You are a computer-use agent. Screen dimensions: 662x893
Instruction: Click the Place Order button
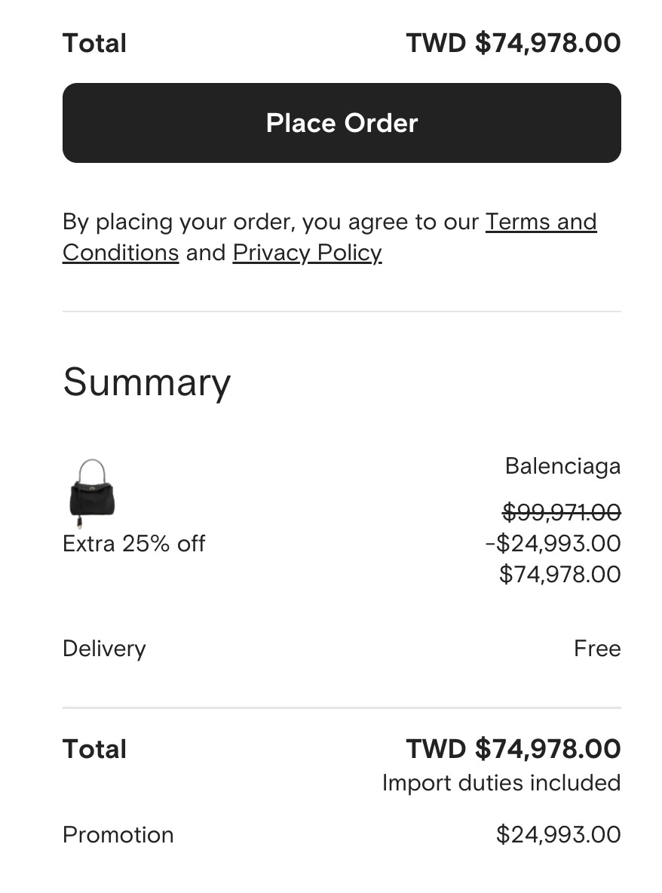coord(342,123)
